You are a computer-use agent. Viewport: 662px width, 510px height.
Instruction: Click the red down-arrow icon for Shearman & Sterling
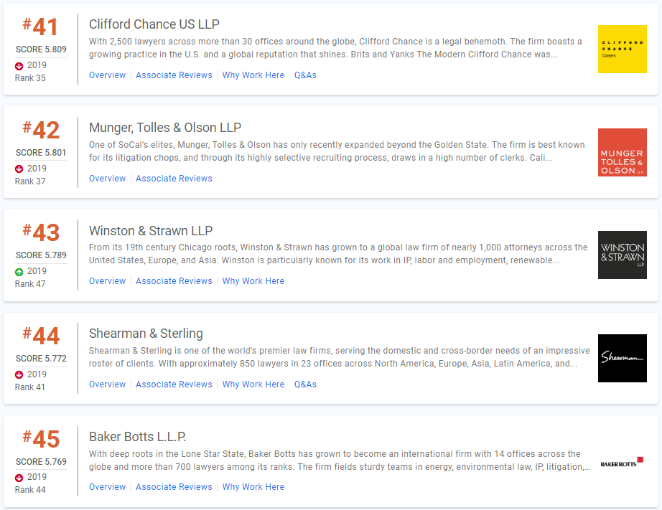coord(19,374)
